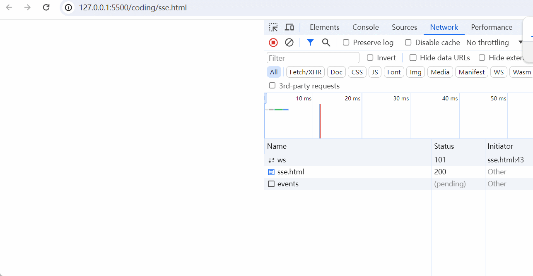Switch to the Console tab

[x=366, y=27]
